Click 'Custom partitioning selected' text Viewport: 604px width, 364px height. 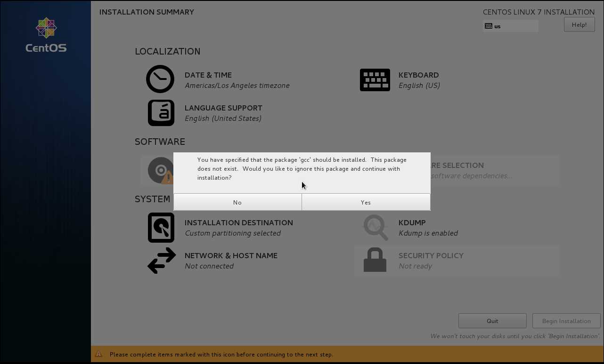tap(233, 233)
